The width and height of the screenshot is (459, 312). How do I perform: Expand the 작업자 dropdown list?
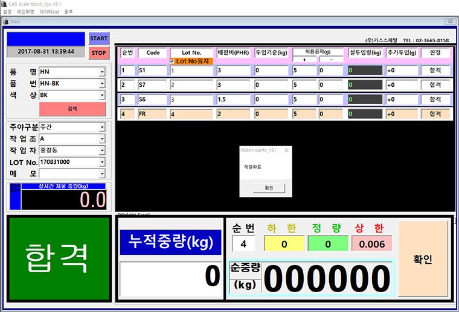pos(102,150)
